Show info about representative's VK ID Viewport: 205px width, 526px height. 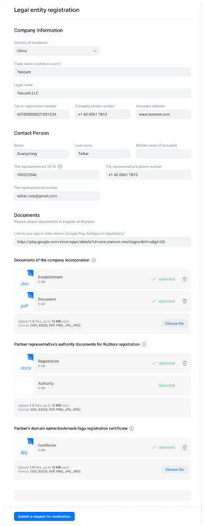(60, 166)
